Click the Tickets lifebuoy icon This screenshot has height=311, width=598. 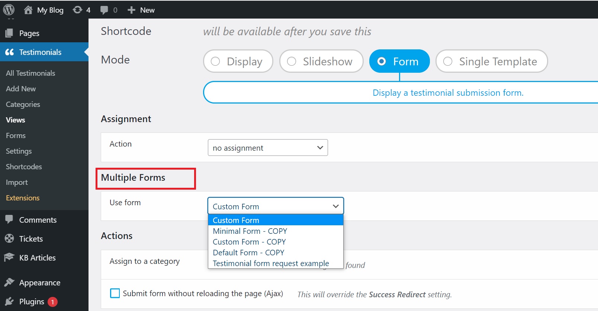click(x=9, y=238)
